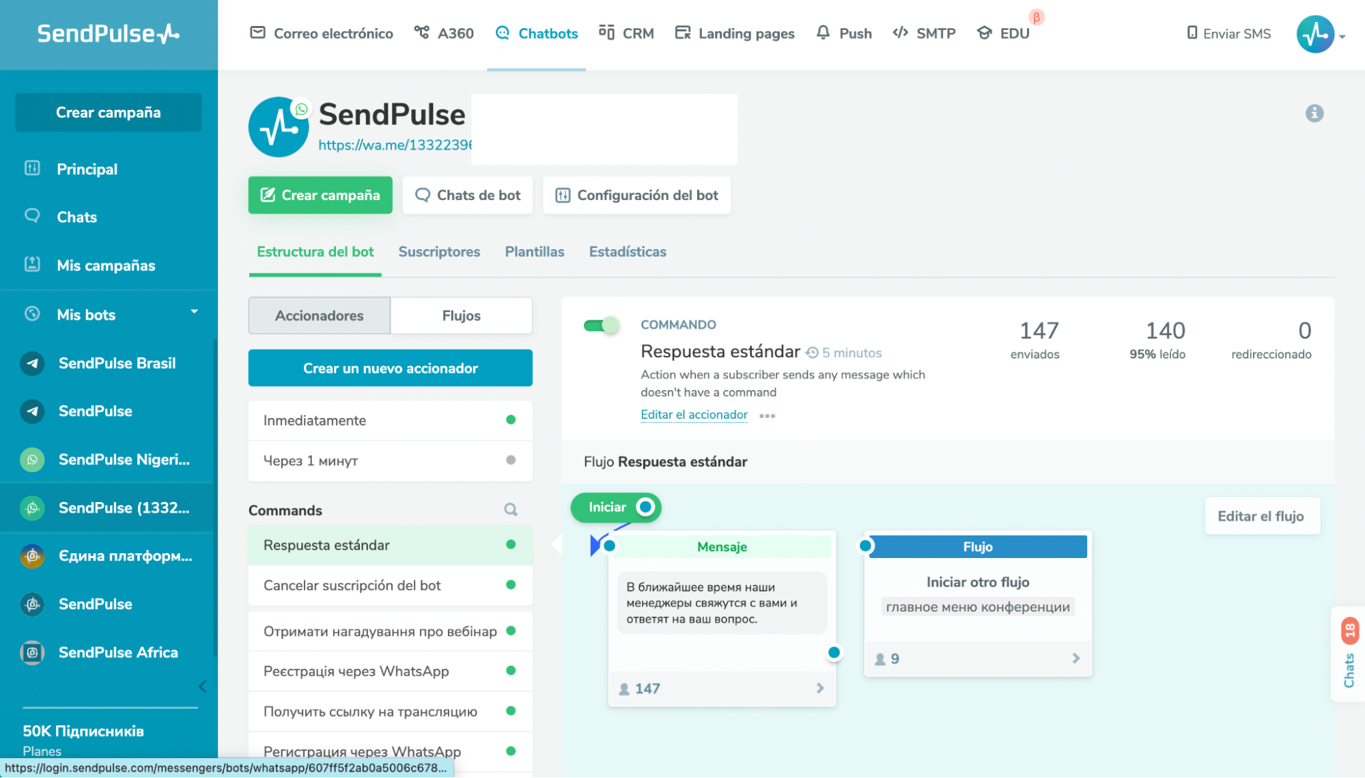Select Регистрация через WhatsApp command

(x=391, y=752)
